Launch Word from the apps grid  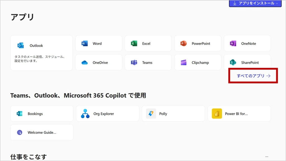tap(85, 44)
